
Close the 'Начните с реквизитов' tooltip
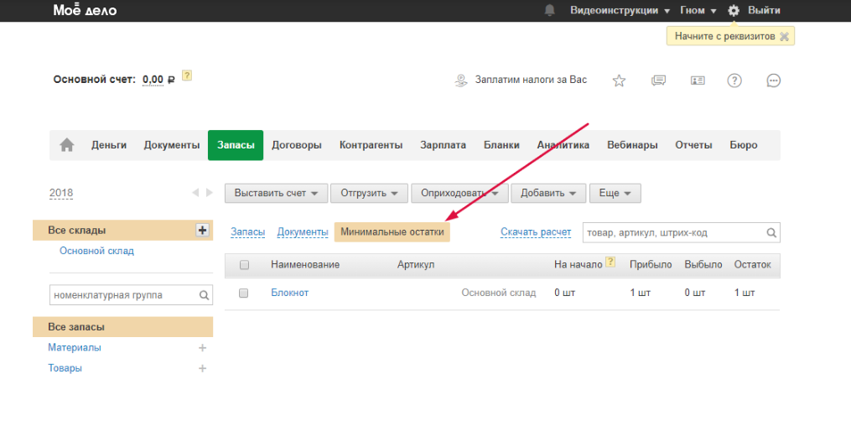pyautogui.click(x=784, y=37)
